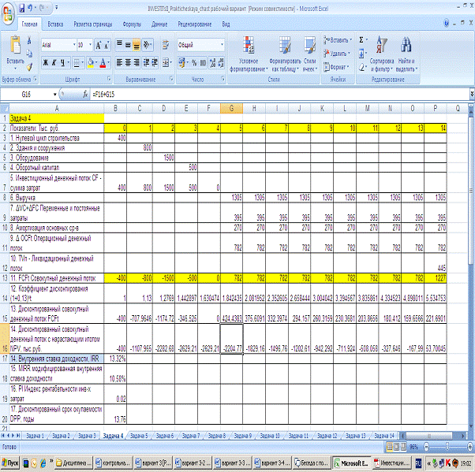
Task: Click the AutoSum sigma icon
Action: [x=362, y=39]
